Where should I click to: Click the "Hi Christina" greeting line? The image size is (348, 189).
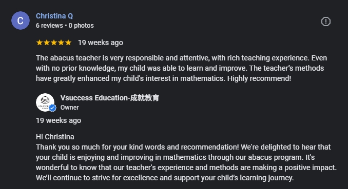click(55, 137)
